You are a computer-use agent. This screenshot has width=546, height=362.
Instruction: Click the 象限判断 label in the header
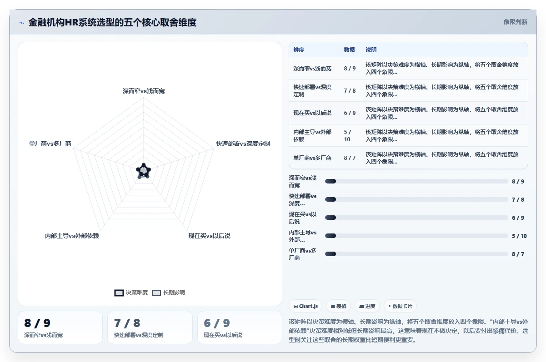point(516,22)
